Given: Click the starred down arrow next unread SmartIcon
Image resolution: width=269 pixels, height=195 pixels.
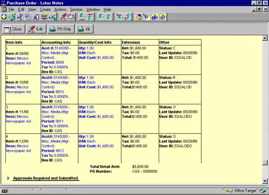Looking at the screenshot, I should pyautogui.click(x=120, y=17).
